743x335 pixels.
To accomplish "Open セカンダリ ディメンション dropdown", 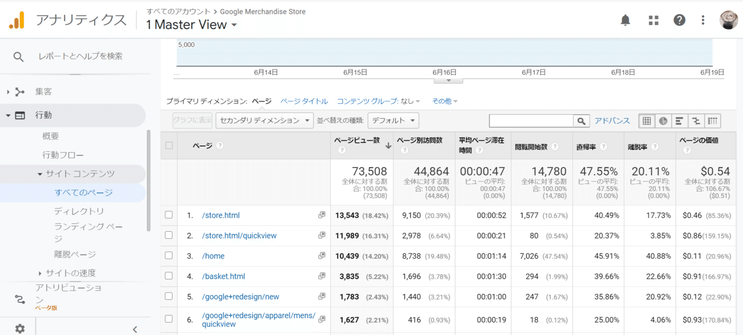I will [265, 121].
